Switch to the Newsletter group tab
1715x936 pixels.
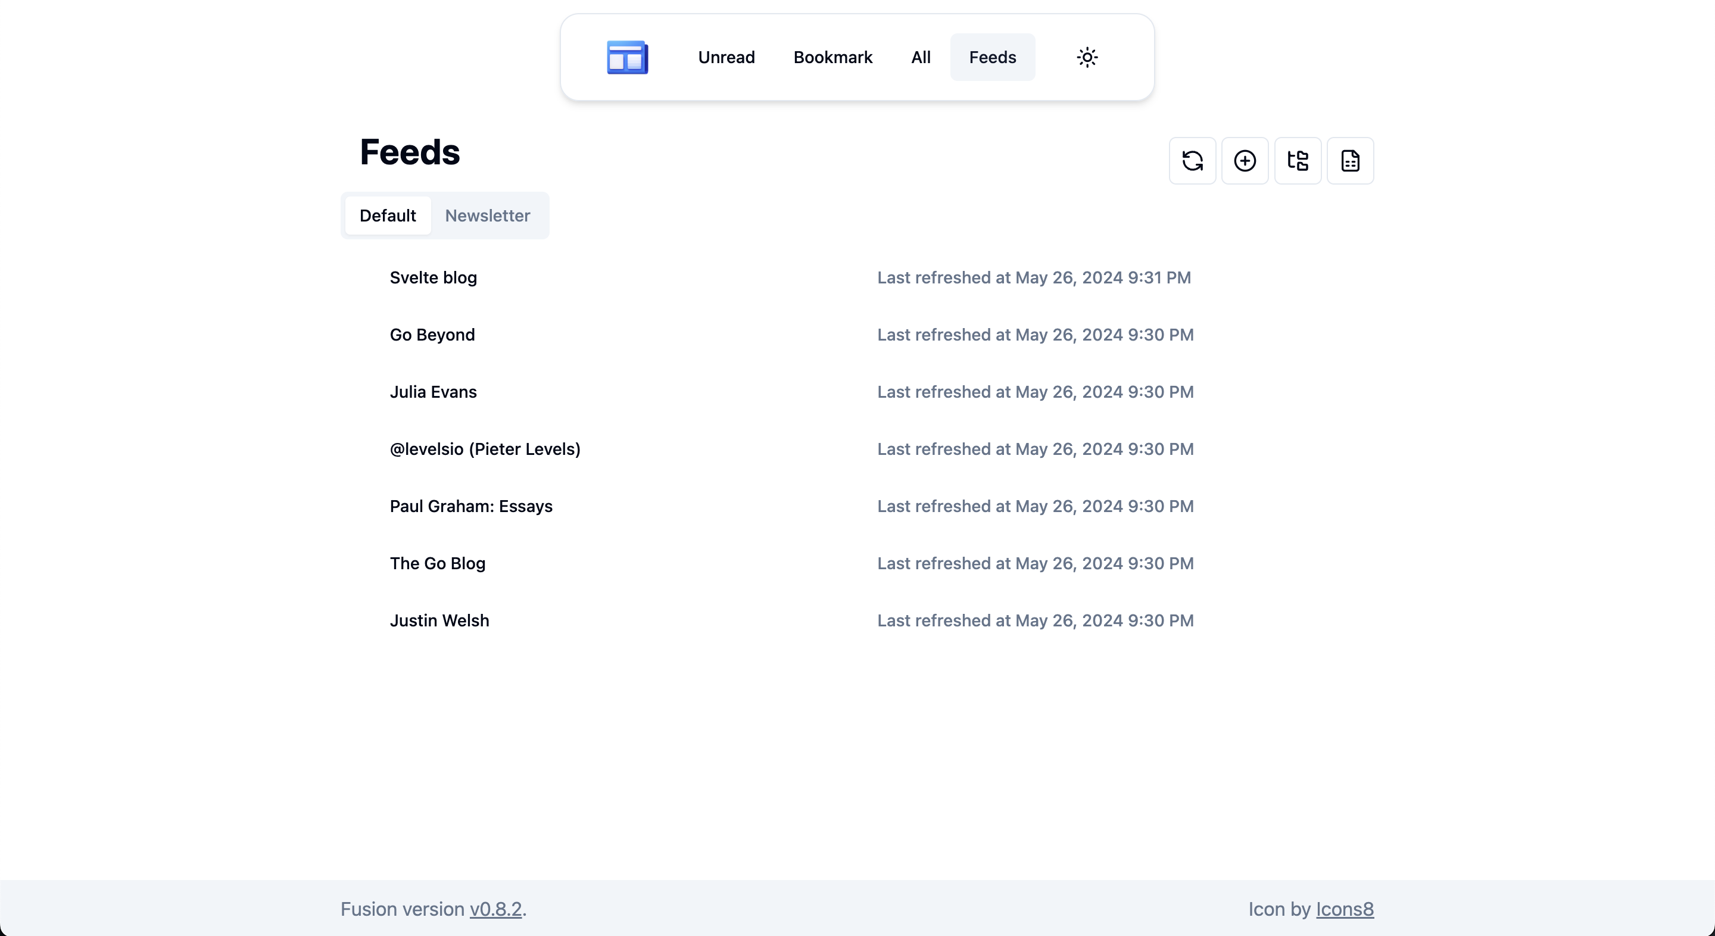487,216
